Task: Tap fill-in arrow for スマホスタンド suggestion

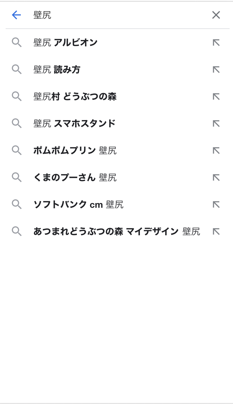Action: tap(216, 123)
